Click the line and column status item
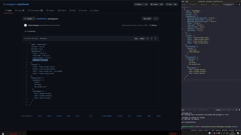The width and height of the screenshot is (241, 135). click(x=194, y=130)
